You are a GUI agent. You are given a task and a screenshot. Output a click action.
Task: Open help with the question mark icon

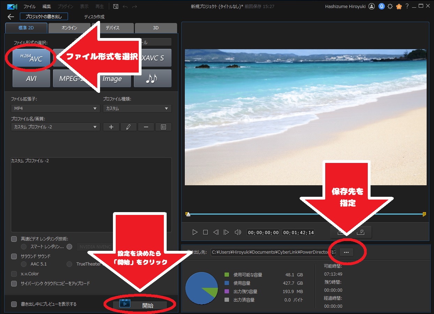[407, 6]
